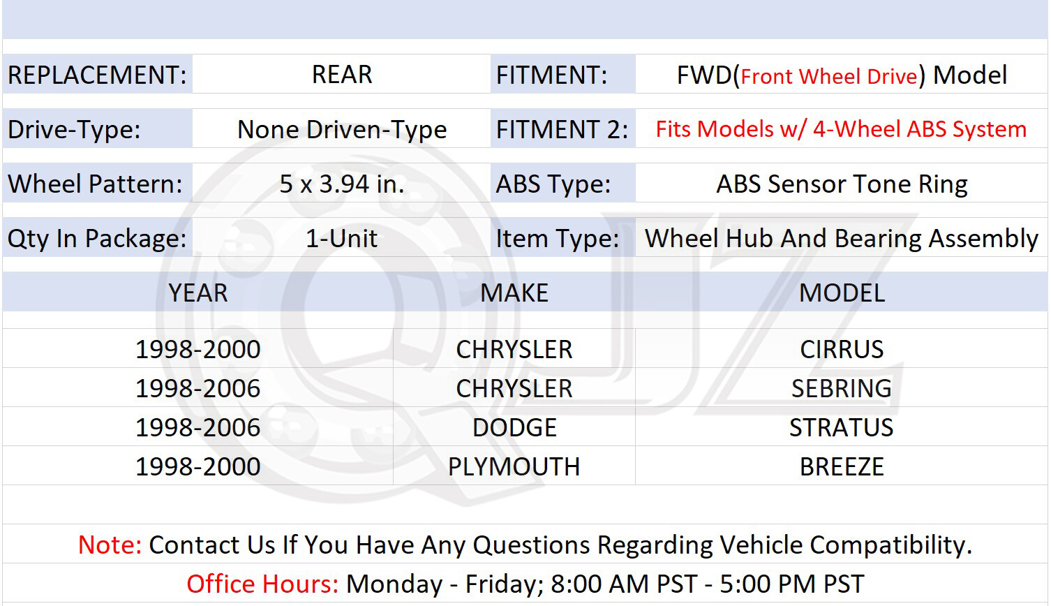Image resolution: width=1051 pixels, height=606 pixels.
Task: Click the MODEL column header
Action: (x=841, y=293)
